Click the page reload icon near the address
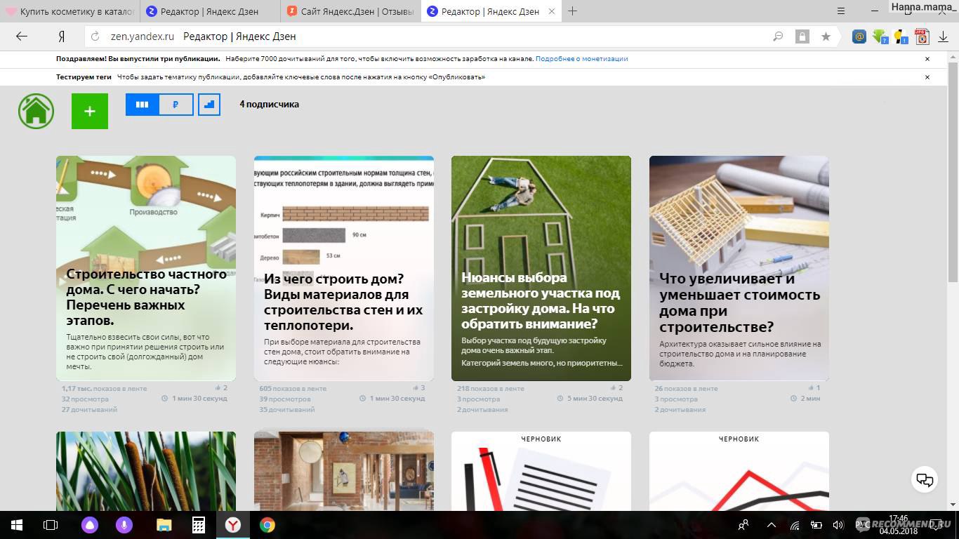This screenshot has height=539, width=959. pos(96,36)
